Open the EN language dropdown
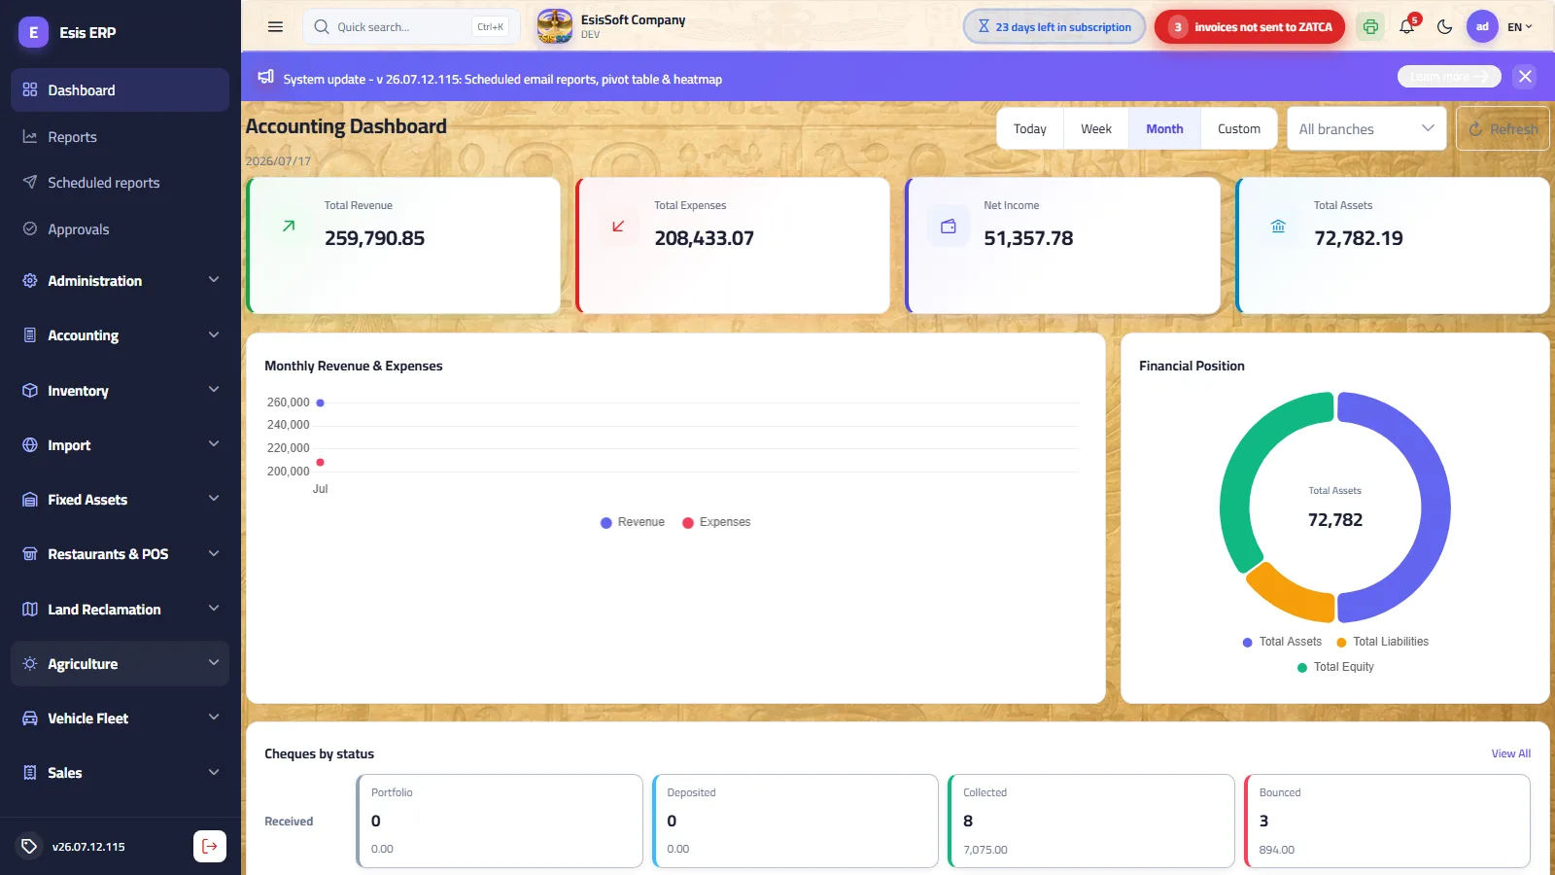The image size is (1555, 875). click(1520, 27)
